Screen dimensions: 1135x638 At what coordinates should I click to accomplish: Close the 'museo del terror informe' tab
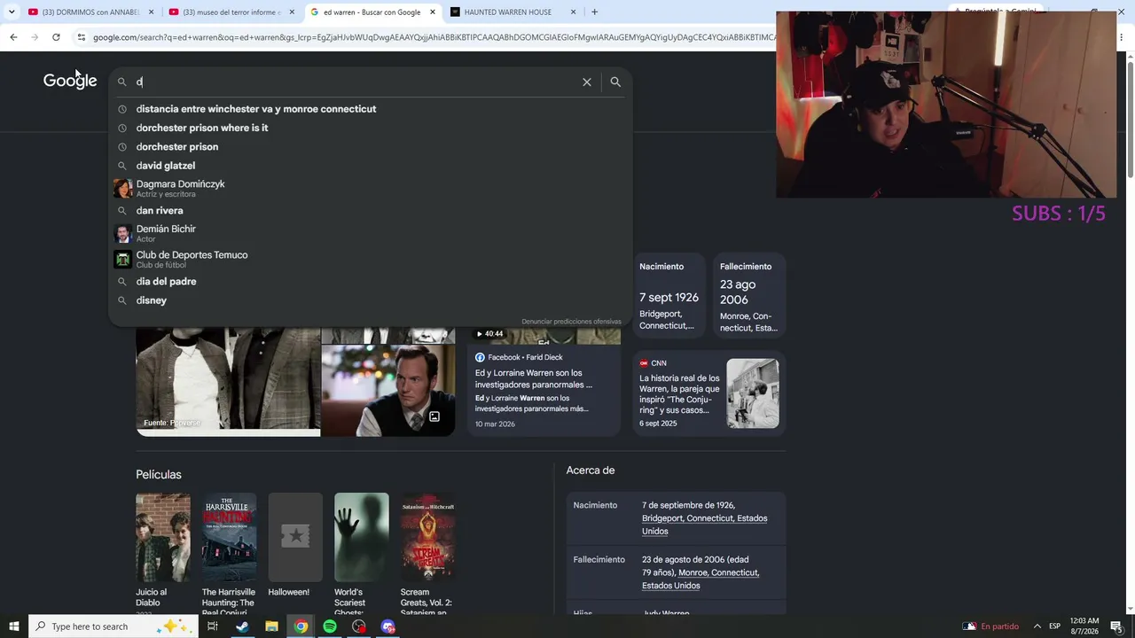click(x=292, y=12)
